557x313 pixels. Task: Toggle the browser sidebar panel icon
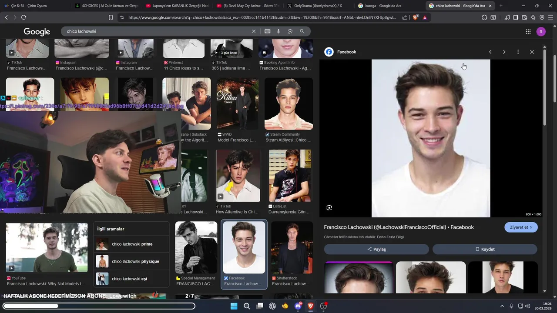pos(516,17)
